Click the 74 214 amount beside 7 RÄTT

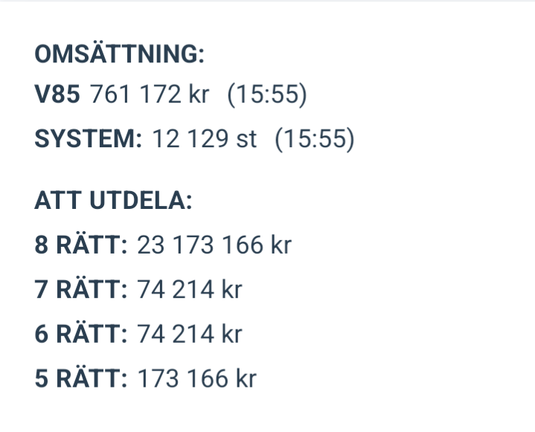click(176, 289)
